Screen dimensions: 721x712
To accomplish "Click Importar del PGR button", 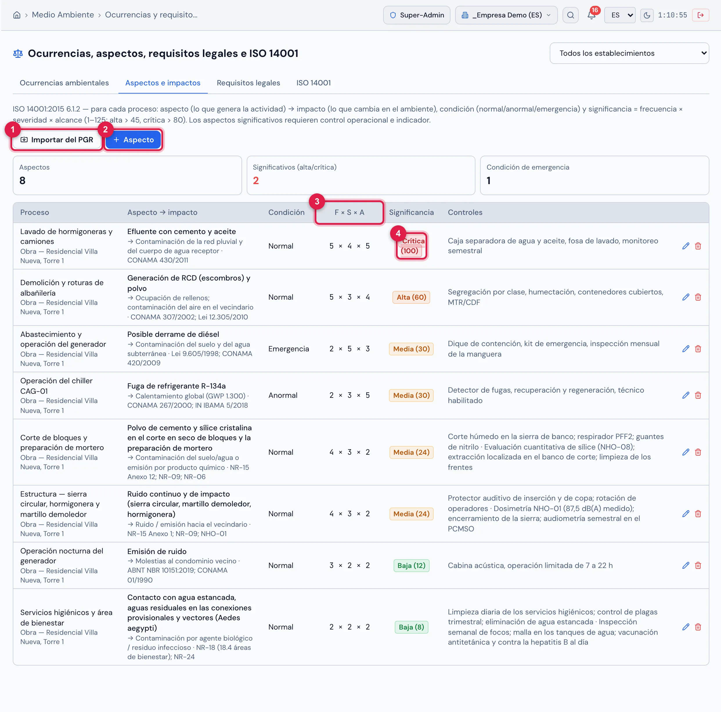I will 57,140.
